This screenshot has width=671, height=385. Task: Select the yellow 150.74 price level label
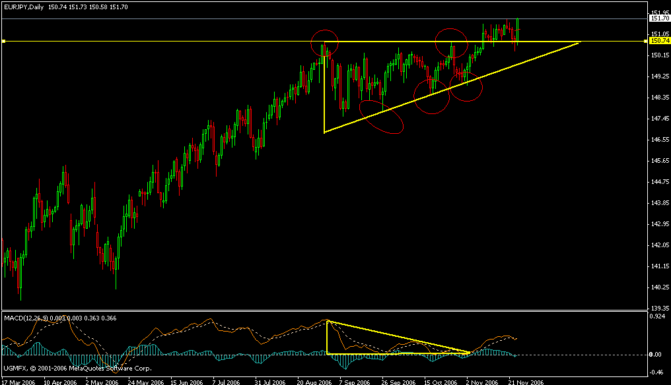(x=660, y=41)
